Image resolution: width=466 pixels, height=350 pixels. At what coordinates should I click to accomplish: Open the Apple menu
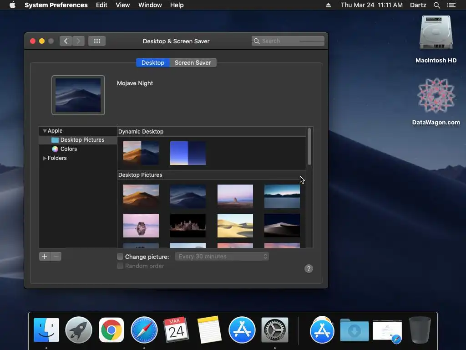12,5
